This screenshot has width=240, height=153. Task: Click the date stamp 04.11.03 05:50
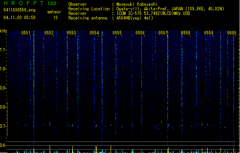(x=19, y=18)
